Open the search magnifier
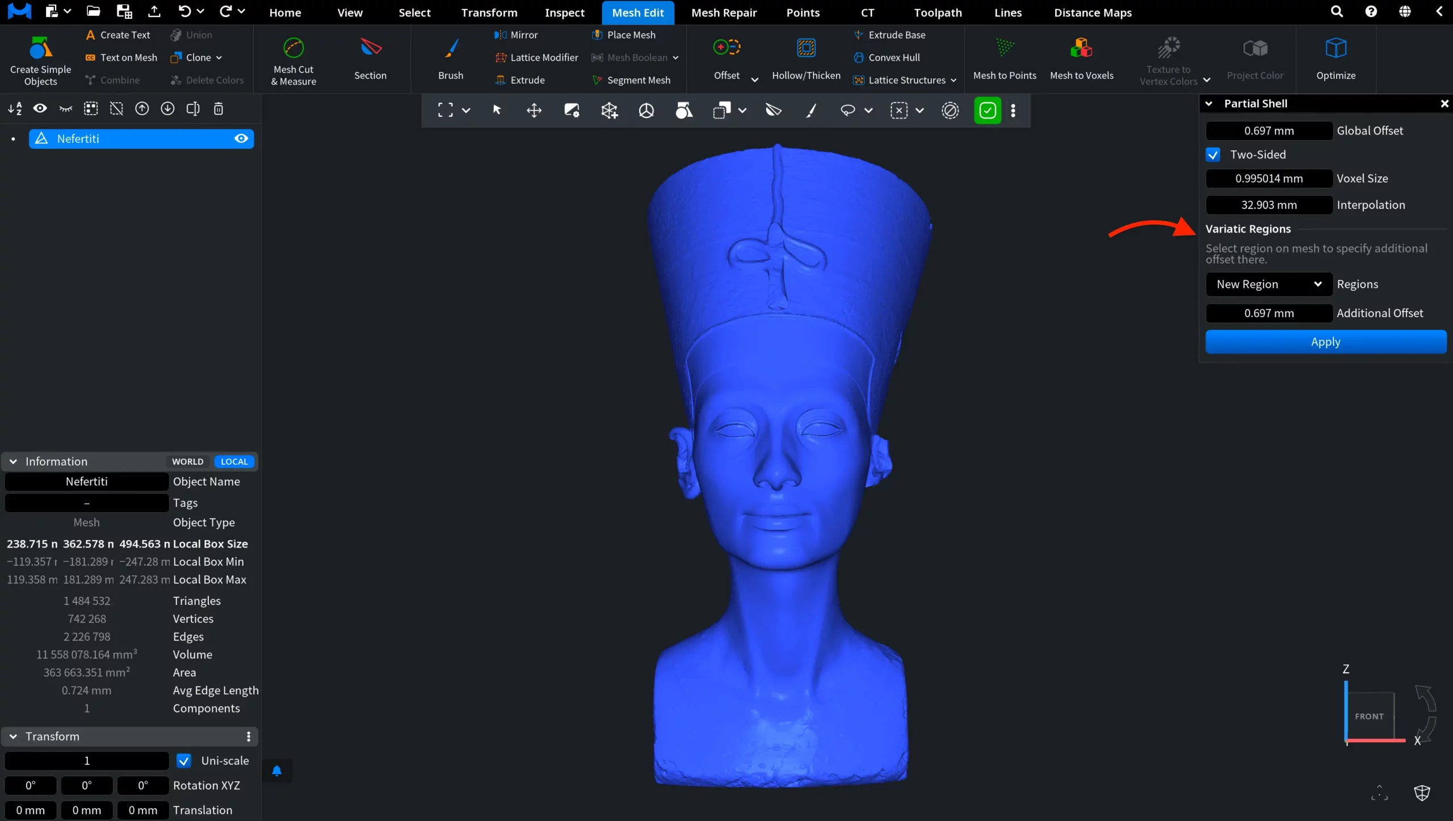Image resolution: width=1453 pixels, height=821 pixels. click(x=1337, y=12)
